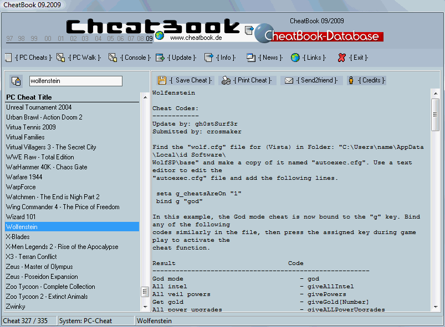
Task: Click the Exit label
Action: 359,58
